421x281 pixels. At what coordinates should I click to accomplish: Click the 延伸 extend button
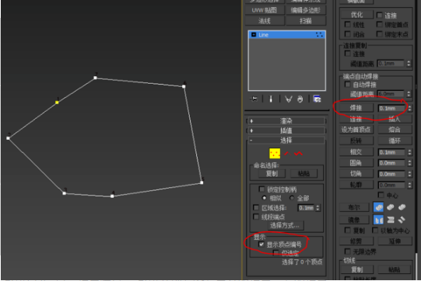[x=395, y=241]
